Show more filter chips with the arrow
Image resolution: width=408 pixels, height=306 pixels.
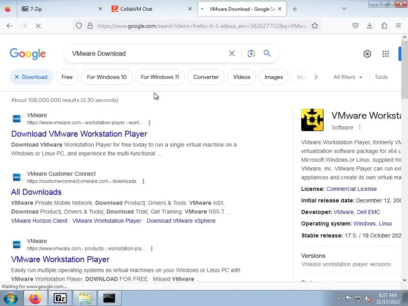(316, 77)
